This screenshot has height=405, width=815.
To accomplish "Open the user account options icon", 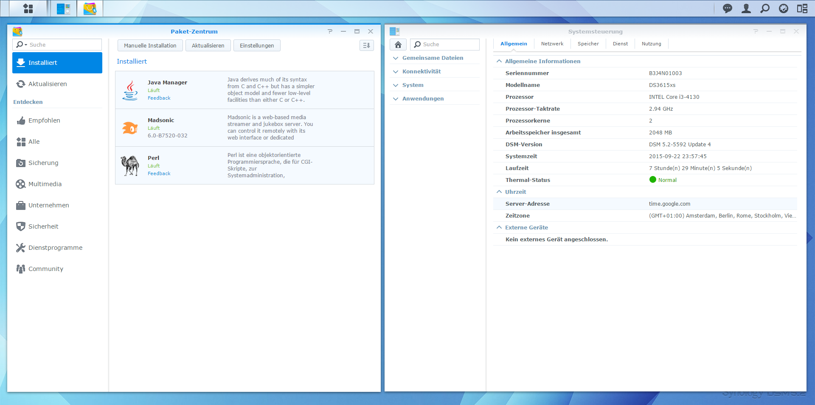I will coord(746,8).
